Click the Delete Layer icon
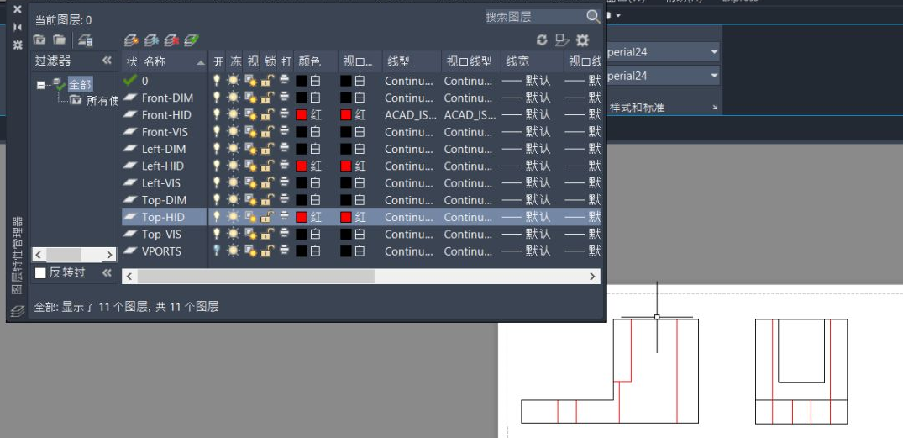The image size is (903, 438). tap(171, 40)
